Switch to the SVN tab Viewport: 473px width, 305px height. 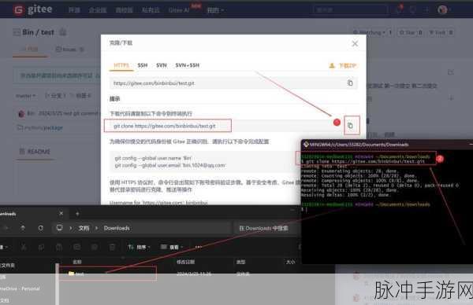coord(162,65)
